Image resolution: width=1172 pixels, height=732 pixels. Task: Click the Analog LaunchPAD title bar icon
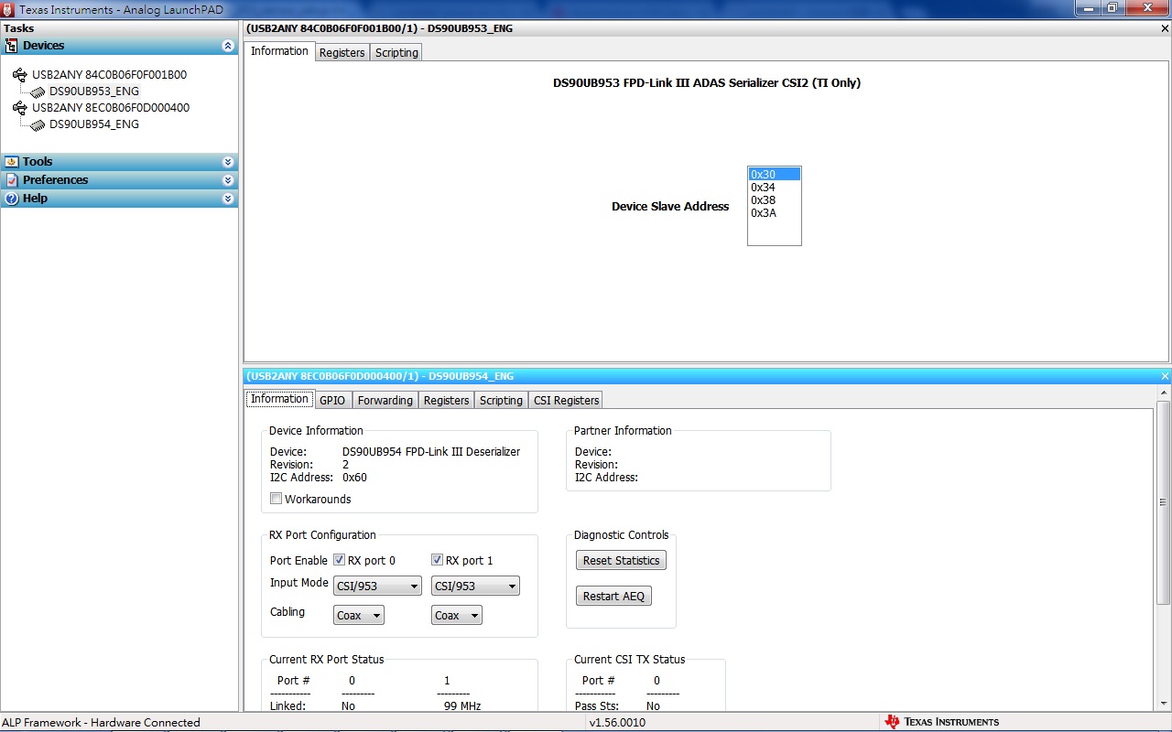(x=8, y=8)
